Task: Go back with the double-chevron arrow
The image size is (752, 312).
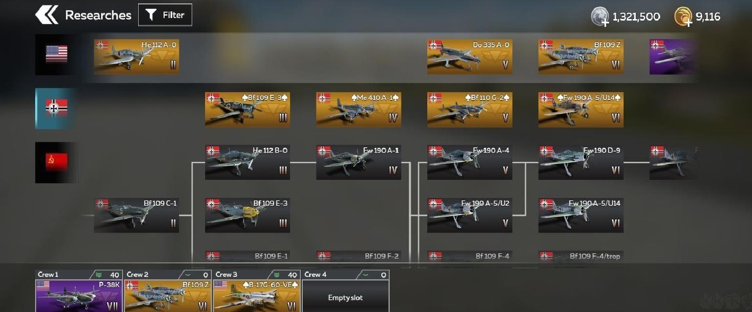Action: tap(46, 15)
